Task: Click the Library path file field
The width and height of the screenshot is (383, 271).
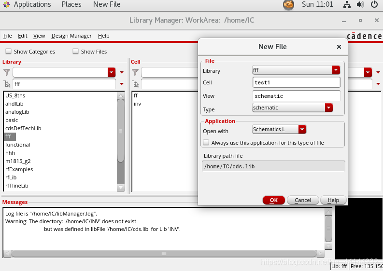Action: [x=273, y=166]
